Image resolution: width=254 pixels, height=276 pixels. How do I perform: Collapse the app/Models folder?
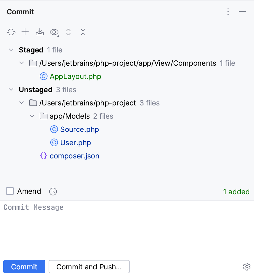point(32,116)
